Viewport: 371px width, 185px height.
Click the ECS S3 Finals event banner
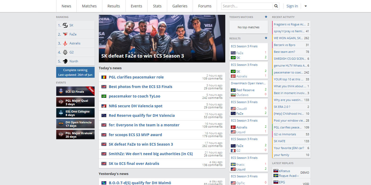point(75,91)
